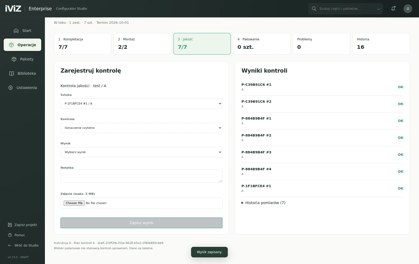The height and width of the screenshot is (264, 419).
Task: Focus the Notatka text area
Action: click(141, 176)
